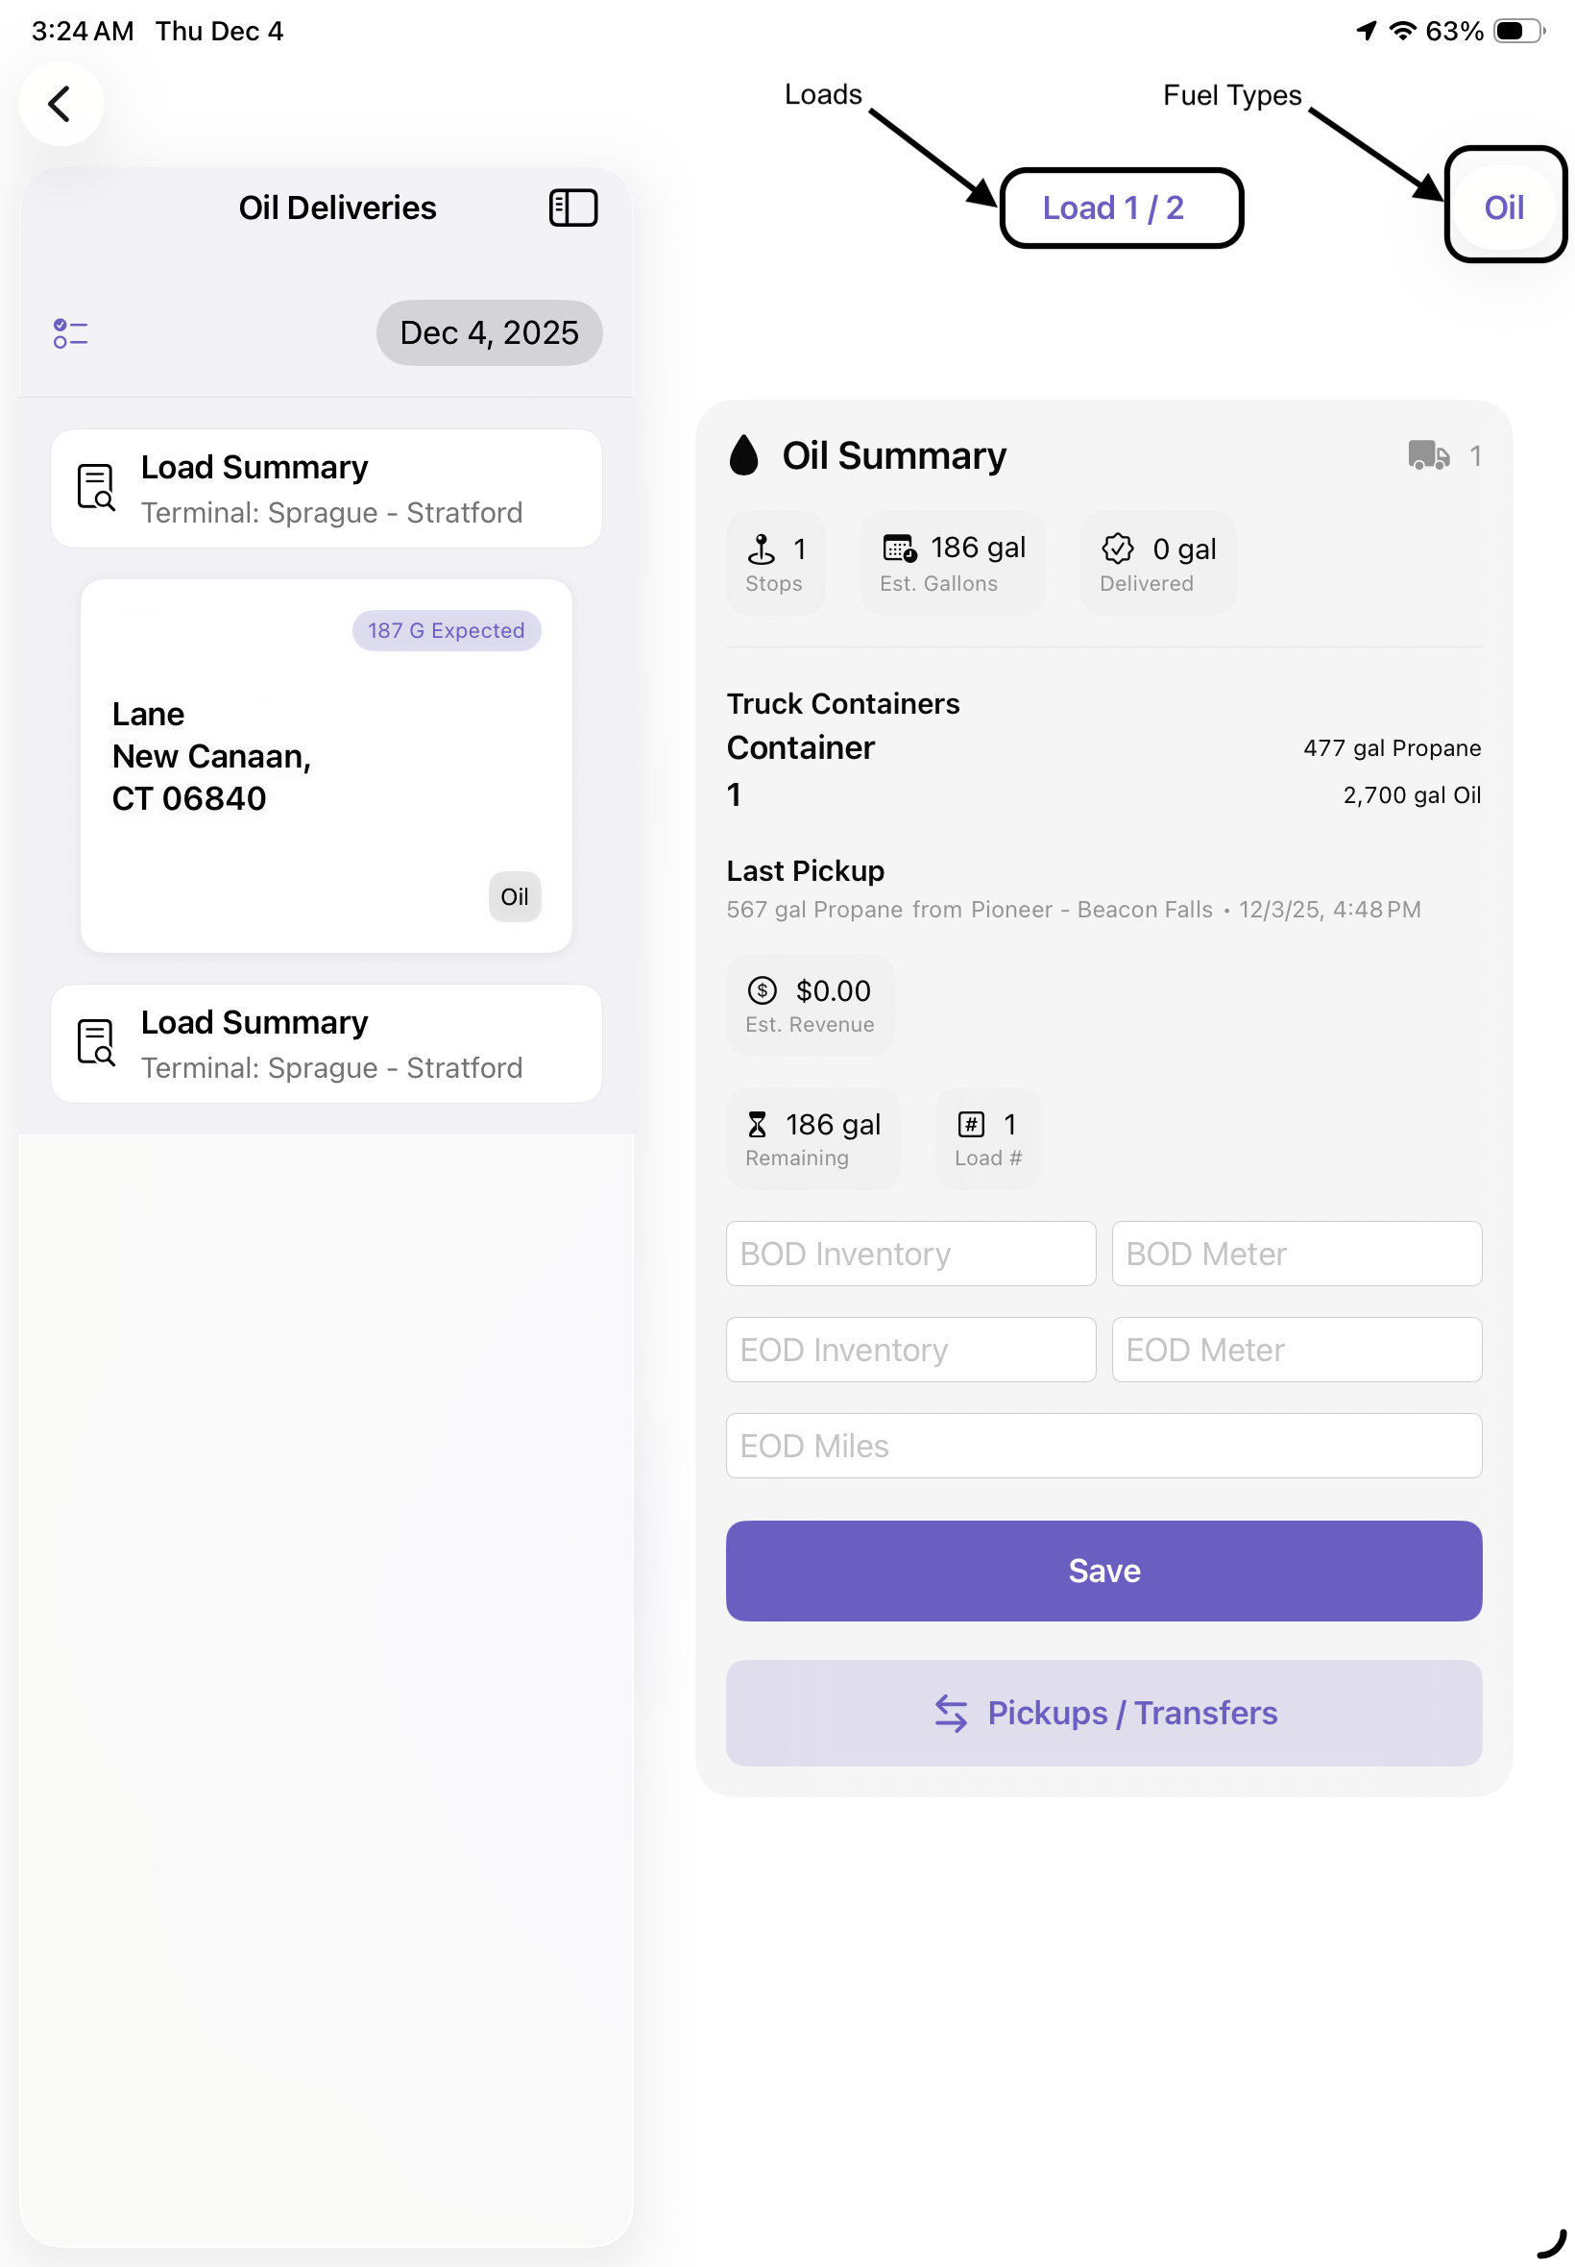Screen dimensions: 1575x2267
Task: Tap the Delivered checkmark seal icon
Action: pyautogui.click(x=1118, y=548)
